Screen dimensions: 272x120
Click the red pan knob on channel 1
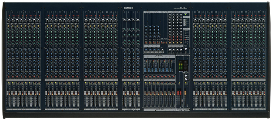pyautogui.click(x=9, y=77)
